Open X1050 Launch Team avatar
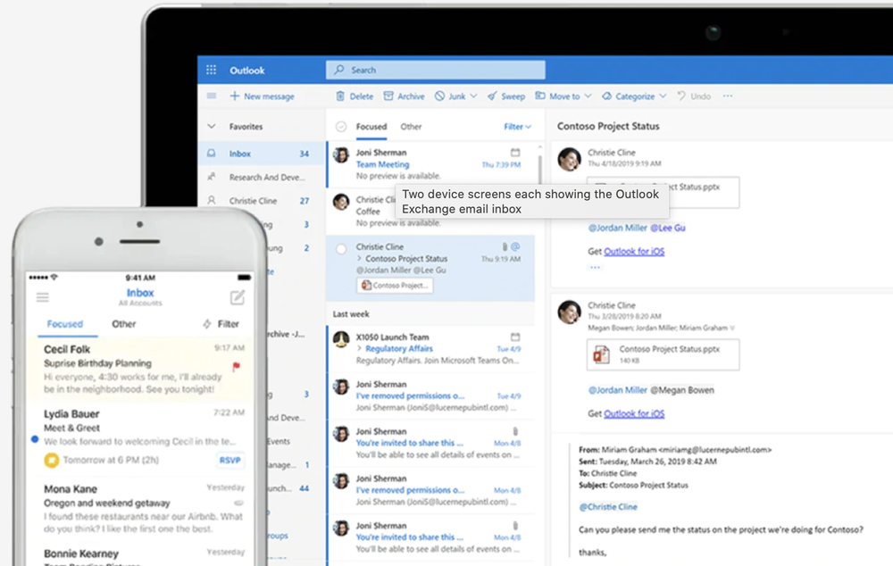The width and height of the screenshot is (893, 566). tap(341, 339)
